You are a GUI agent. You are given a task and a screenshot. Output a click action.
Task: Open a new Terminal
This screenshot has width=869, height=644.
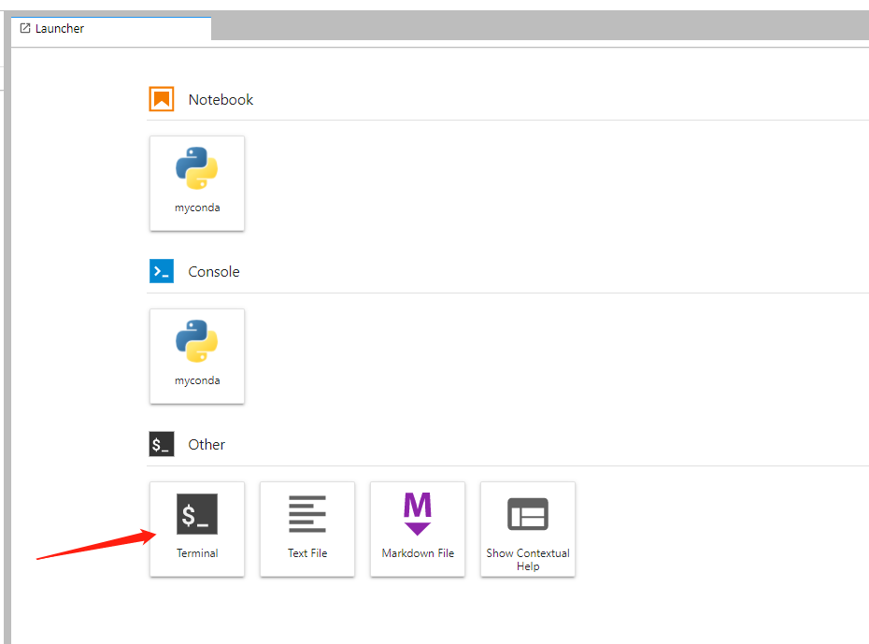pyautogui.click(x=197, y=529)
